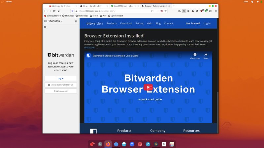264x148 pixels.
Task: Click the Watch later video icon
Action: (x=195, y=56)
